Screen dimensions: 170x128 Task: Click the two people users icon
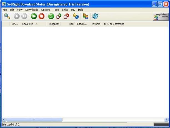[x=86, y=16]
